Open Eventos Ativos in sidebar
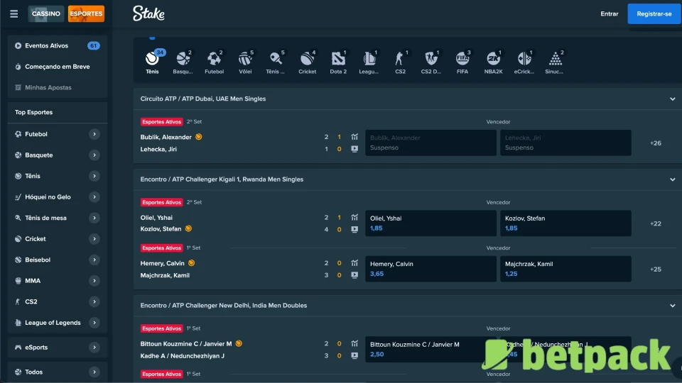The width and height of the screenshot is (682, 383). (47, 46)
